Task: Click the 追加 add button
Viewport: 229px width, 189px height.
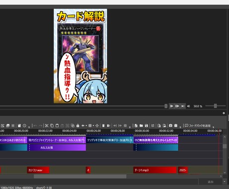Action: pyautogui.click(x=211, y=182)
